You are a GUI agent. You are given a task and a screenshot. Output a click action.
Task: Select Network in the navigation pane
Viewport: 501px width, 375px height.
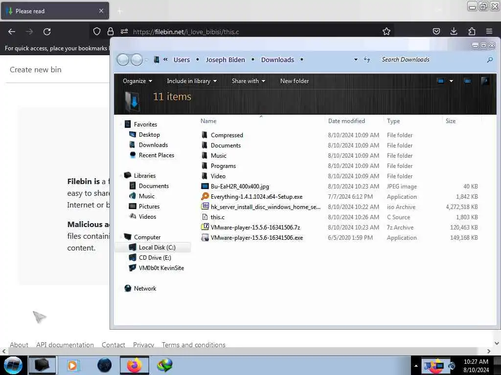[x=145, y=288]
